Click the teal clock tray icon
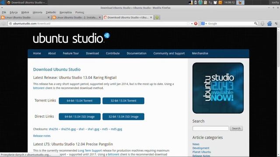Screen dimensions: 280x157 point(200,3)
